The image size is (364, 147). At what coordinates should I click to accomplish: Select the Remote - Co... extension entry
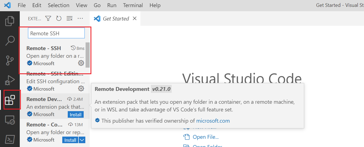tap(55, 132)
